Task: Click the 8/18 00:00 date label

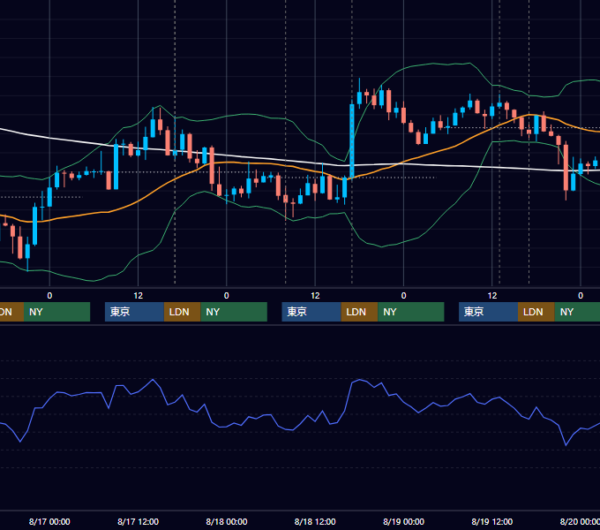Action: (227, 521)
